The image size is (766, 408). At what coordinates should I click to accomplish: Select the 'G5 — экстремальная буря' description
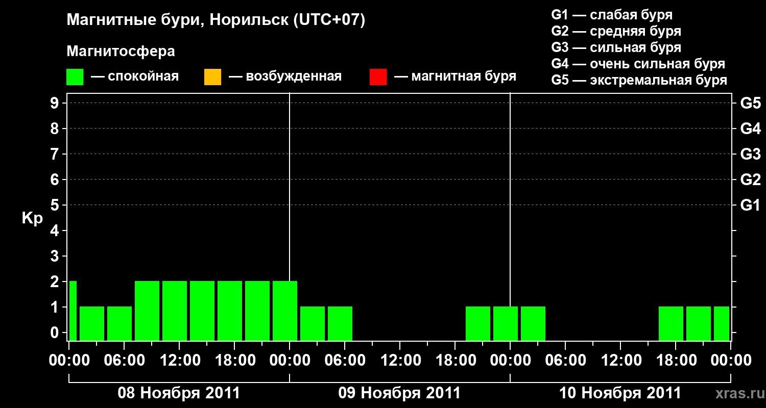pyautogui.click(x=639, y=80)
